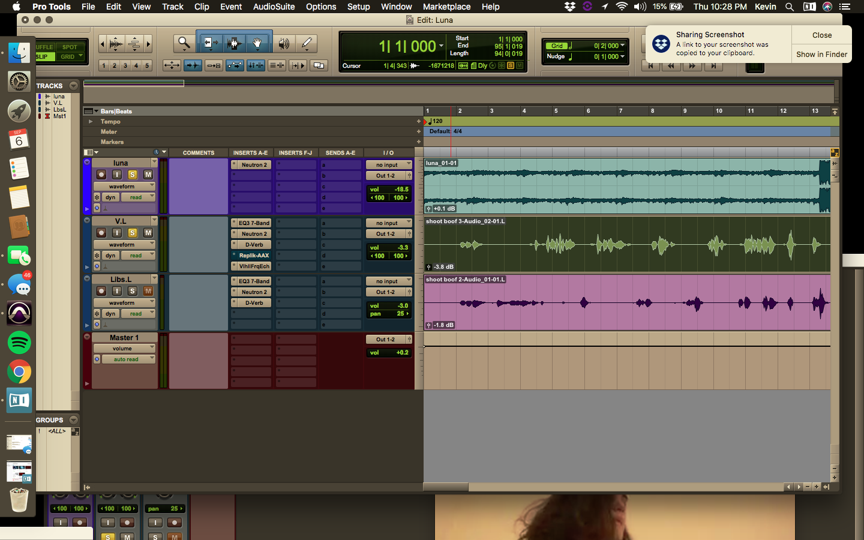Toggle solo on the V.L track
This screenshot has width=864, height=540.
pyautogui.click(x=133, y=233)
